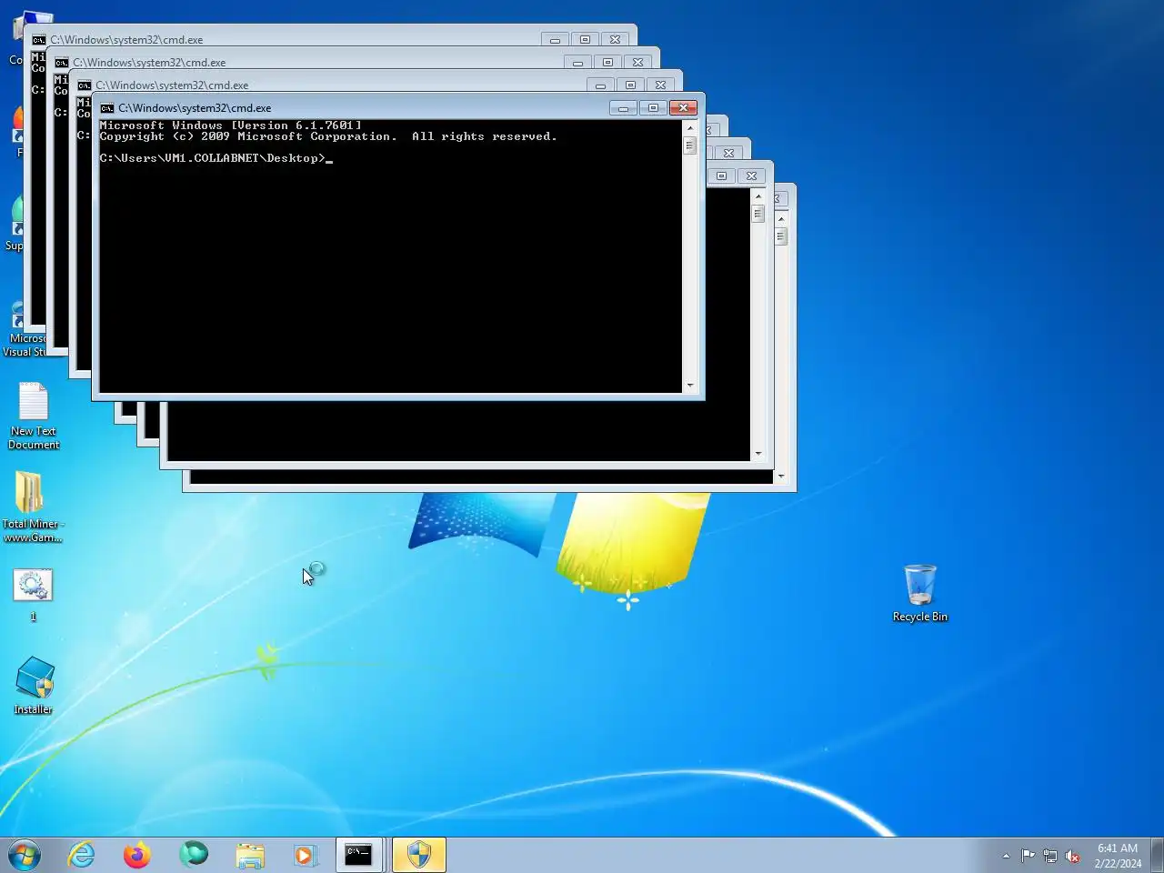Click the Microsoft Windows [Version 6.1.7601] line

[x=231, y=125]
